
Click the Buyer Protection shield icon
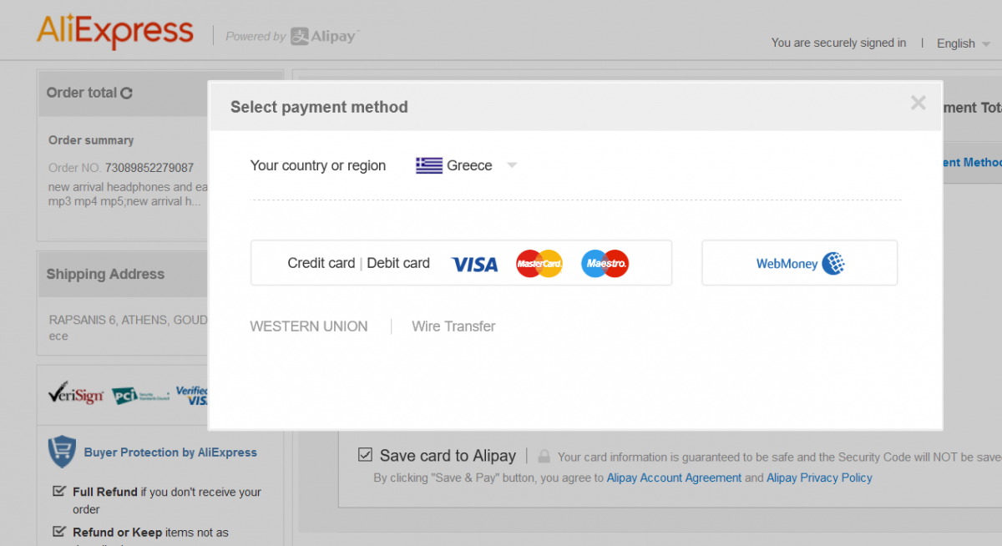[x=62, y=452]
